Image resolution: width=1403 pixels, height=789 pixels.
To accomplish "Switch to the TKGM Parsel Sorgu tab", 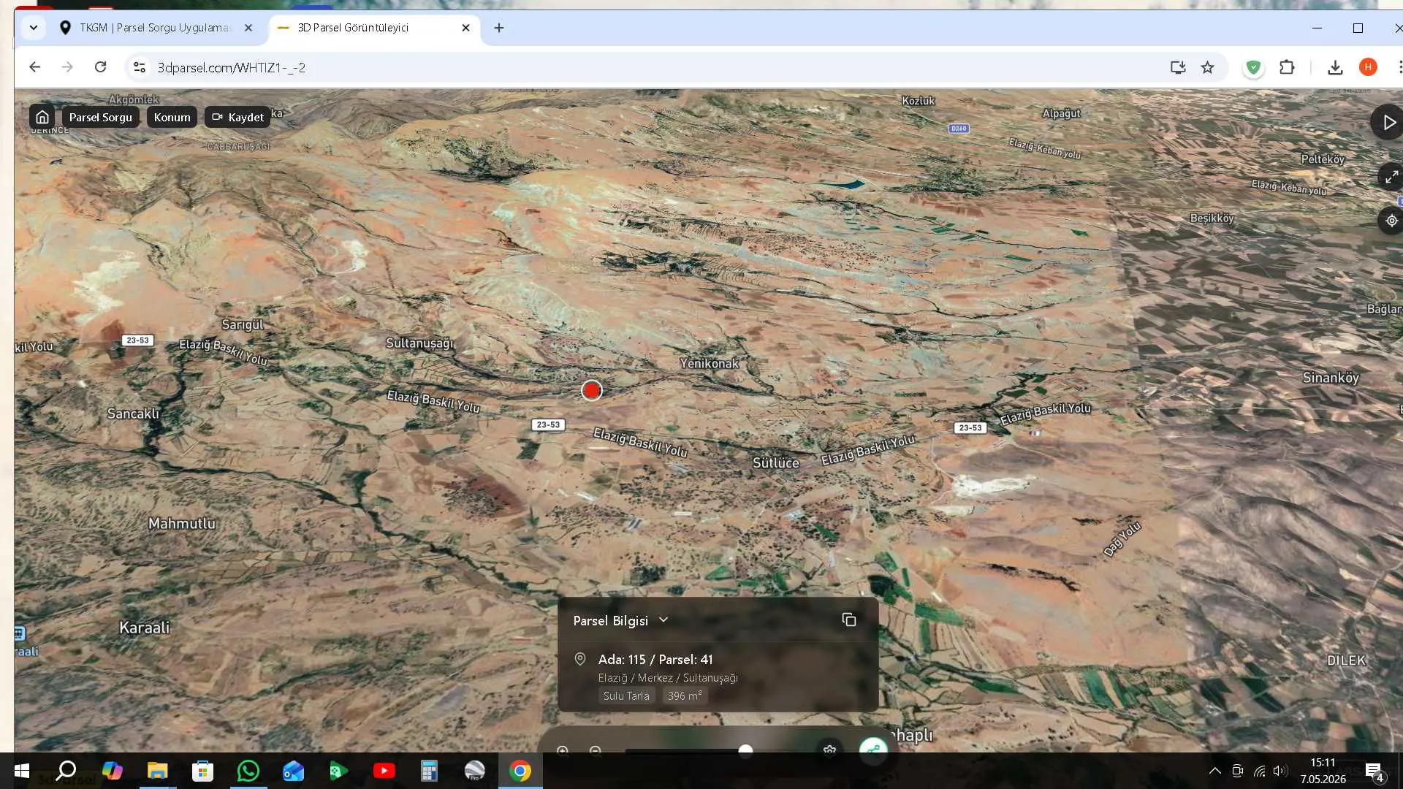I will pos(155,28).
